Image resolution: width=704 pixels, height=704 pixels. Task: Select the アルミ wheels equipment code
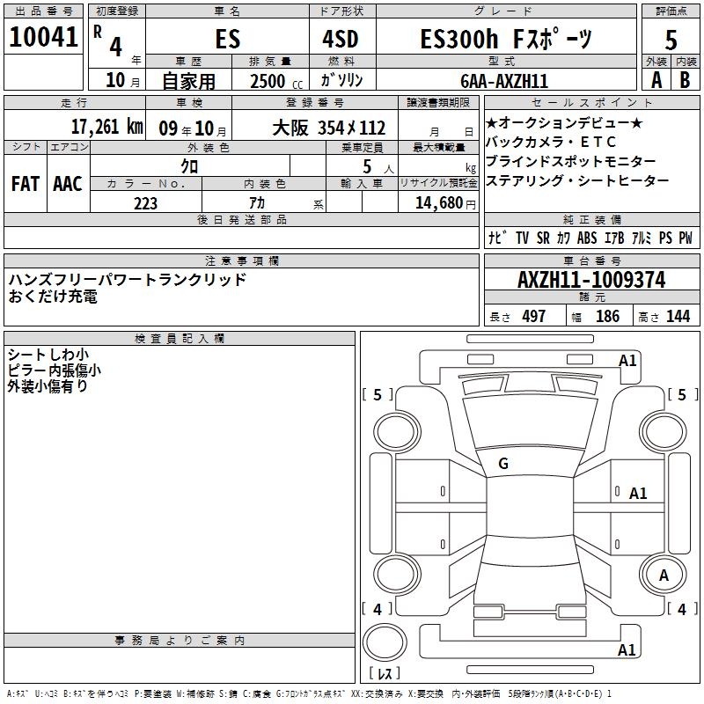[642, 238]
